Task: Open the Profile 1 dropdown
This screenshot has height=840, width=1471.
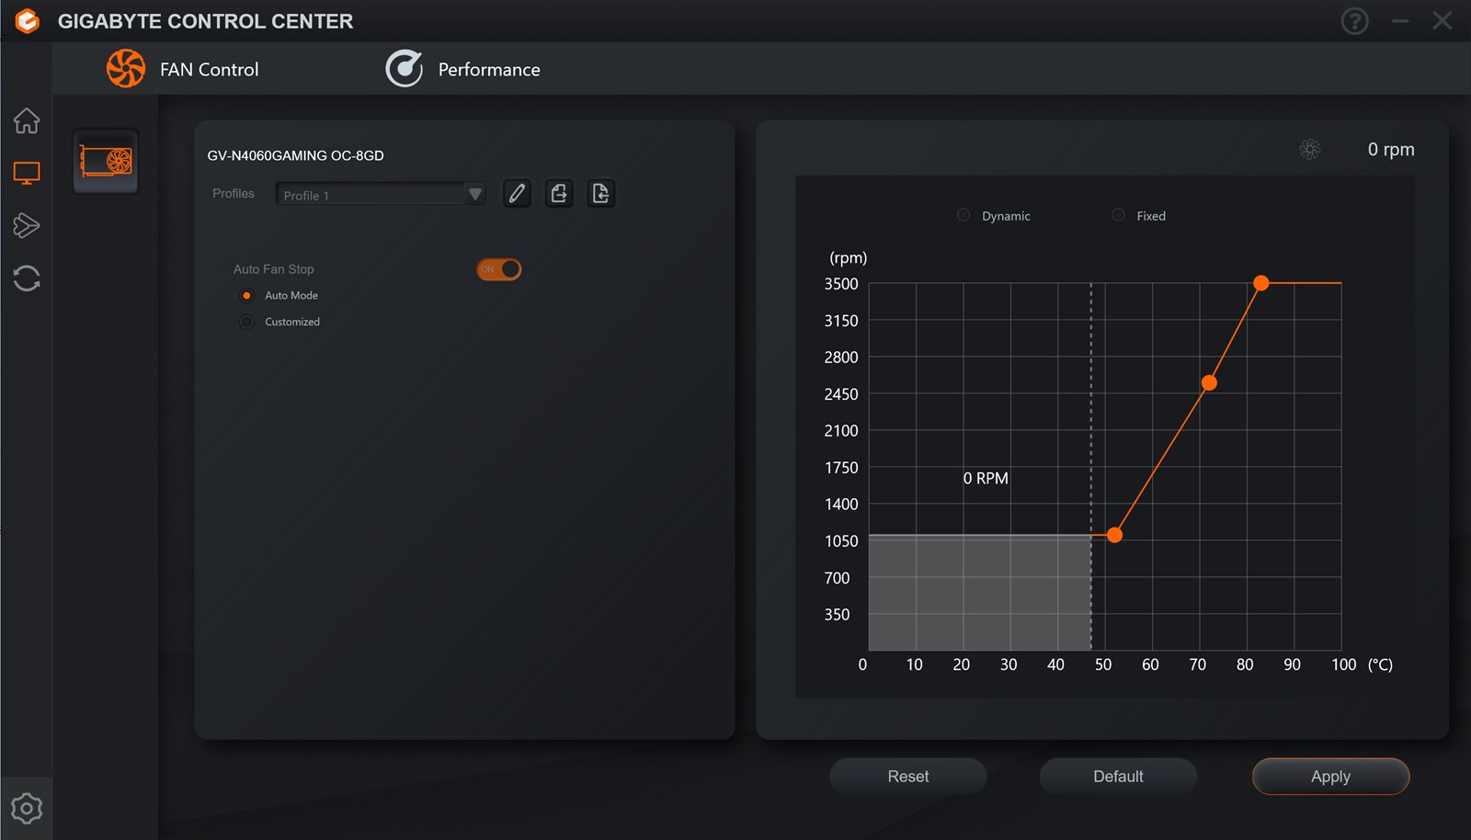Action: pyautogui.click(x=381, y=194)
